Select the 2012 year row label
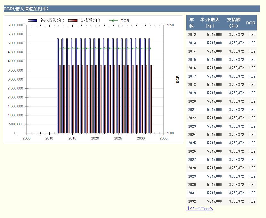 [x=192, y=35]
